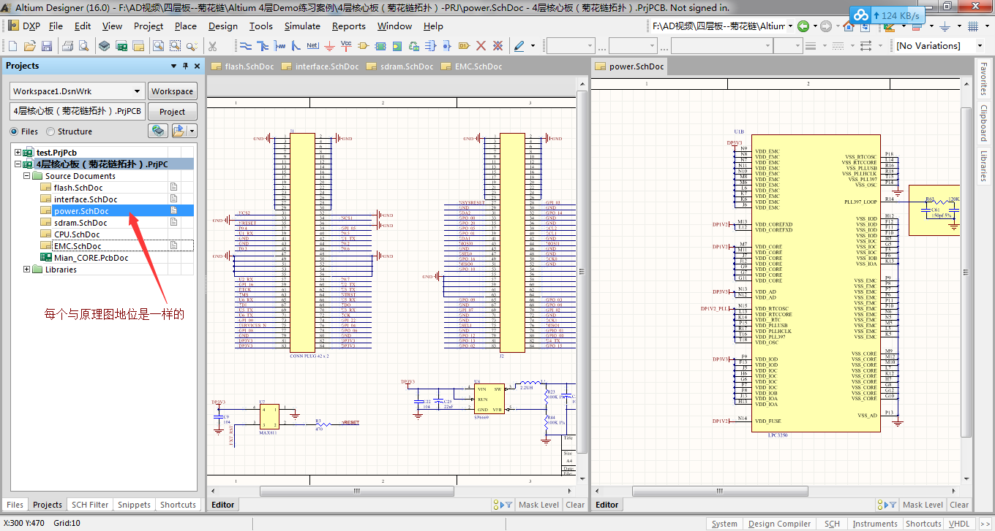Switch to the SCH Filter panel tab
The height and width of the screenshot is (531, 995).
(90, 505)
